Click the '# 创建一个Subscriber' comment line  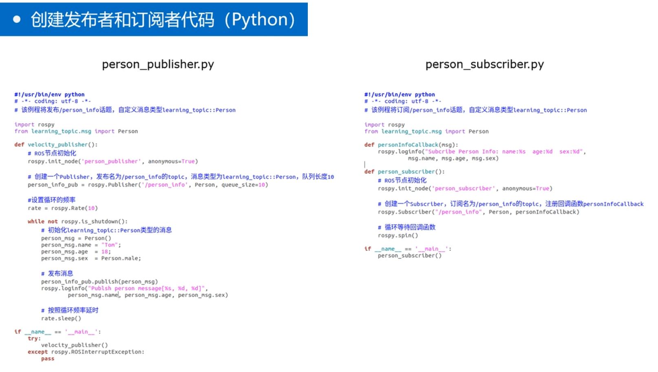click(x=511, y=204)
